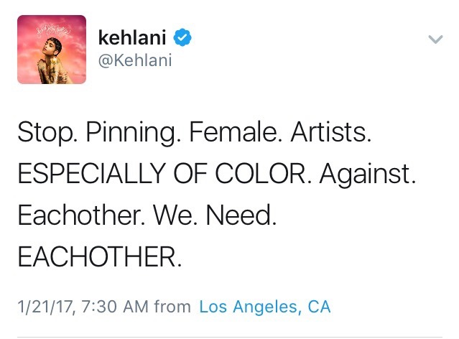Image resolution: width=459 pixels, height=339 pixels.
Task: Click the word "Need." in the tweet
Action: coord(241,215)
